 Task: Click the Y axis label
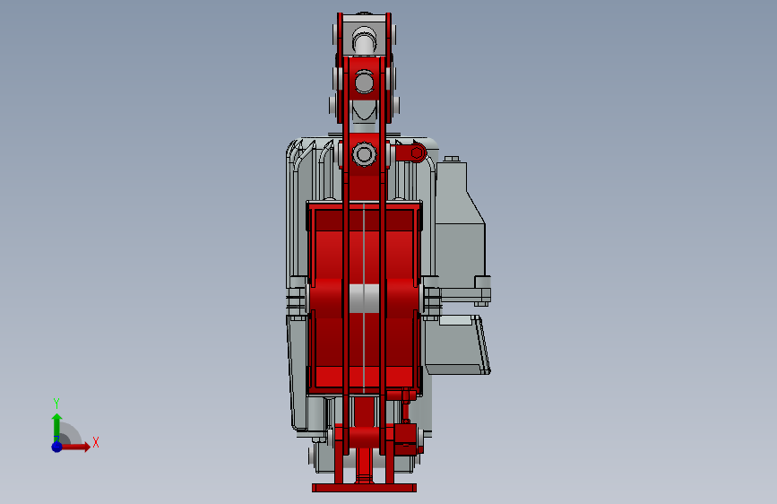(x=56, y=404)
